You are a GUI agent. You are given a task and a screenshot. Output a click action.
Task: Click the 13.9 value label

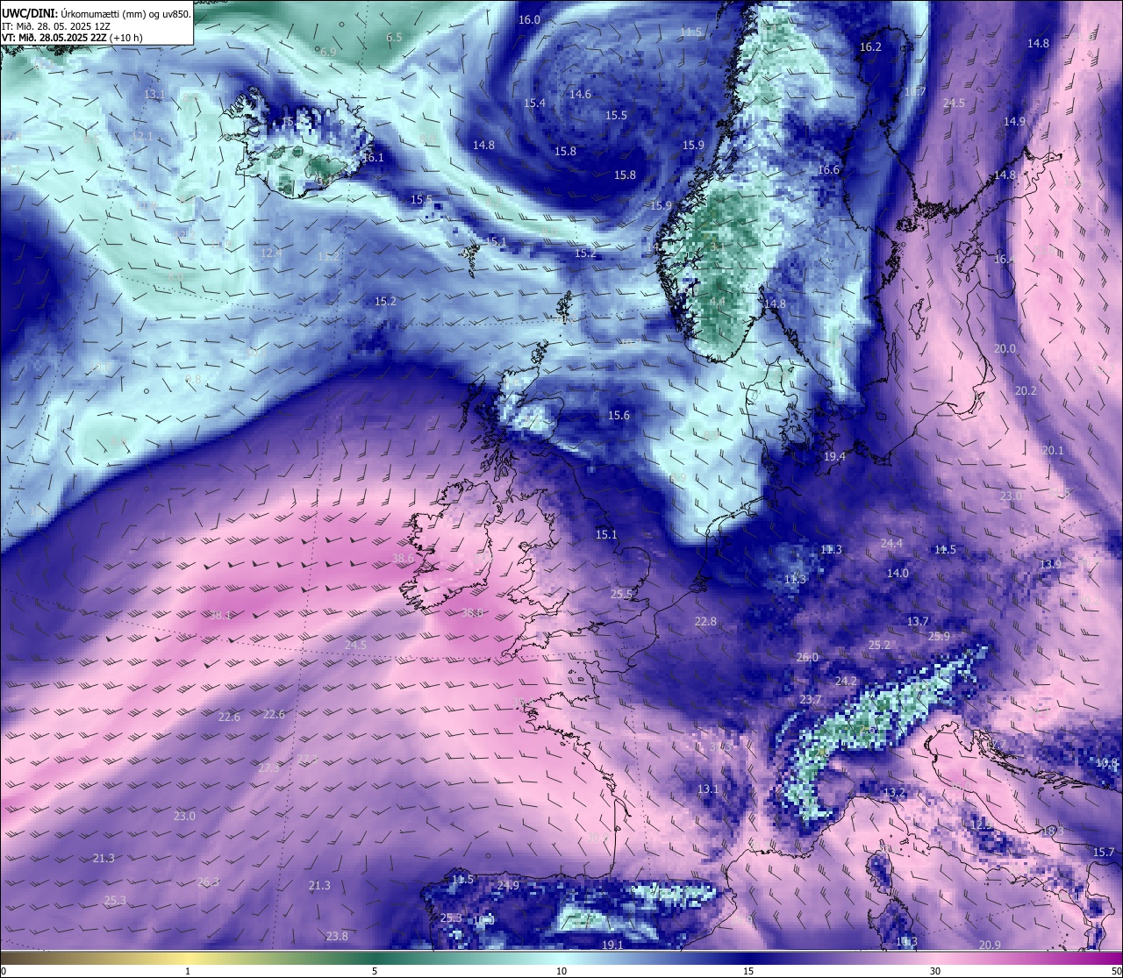click(1050, 564)
